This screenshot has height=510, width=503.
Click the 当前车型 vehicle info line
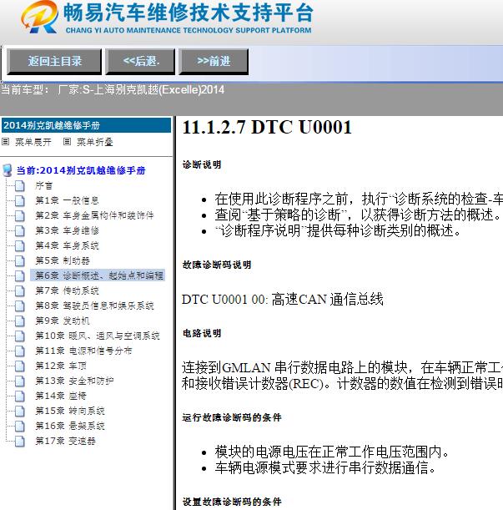pyautogui.click(x=113, y=89)
